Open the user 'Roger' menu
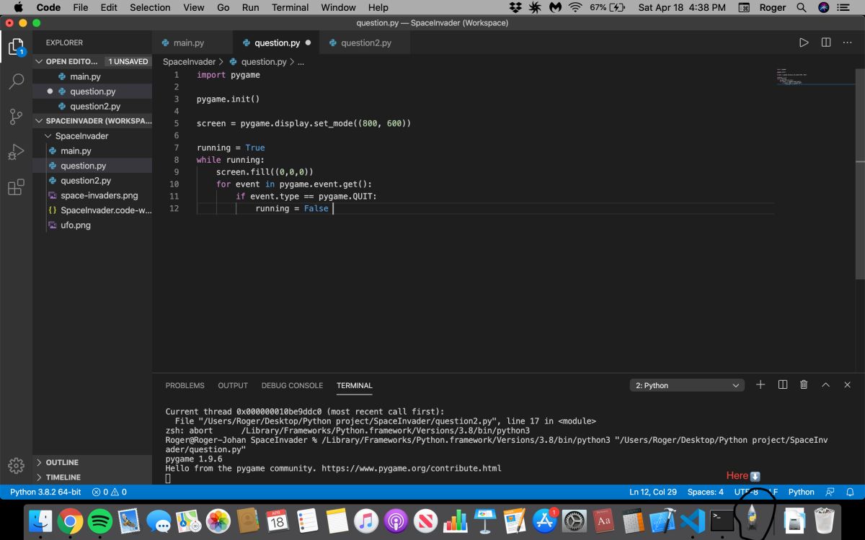Image resolution: width=865 pixels, height=540 pixels. pyautogui.click(x=773, y=7)
